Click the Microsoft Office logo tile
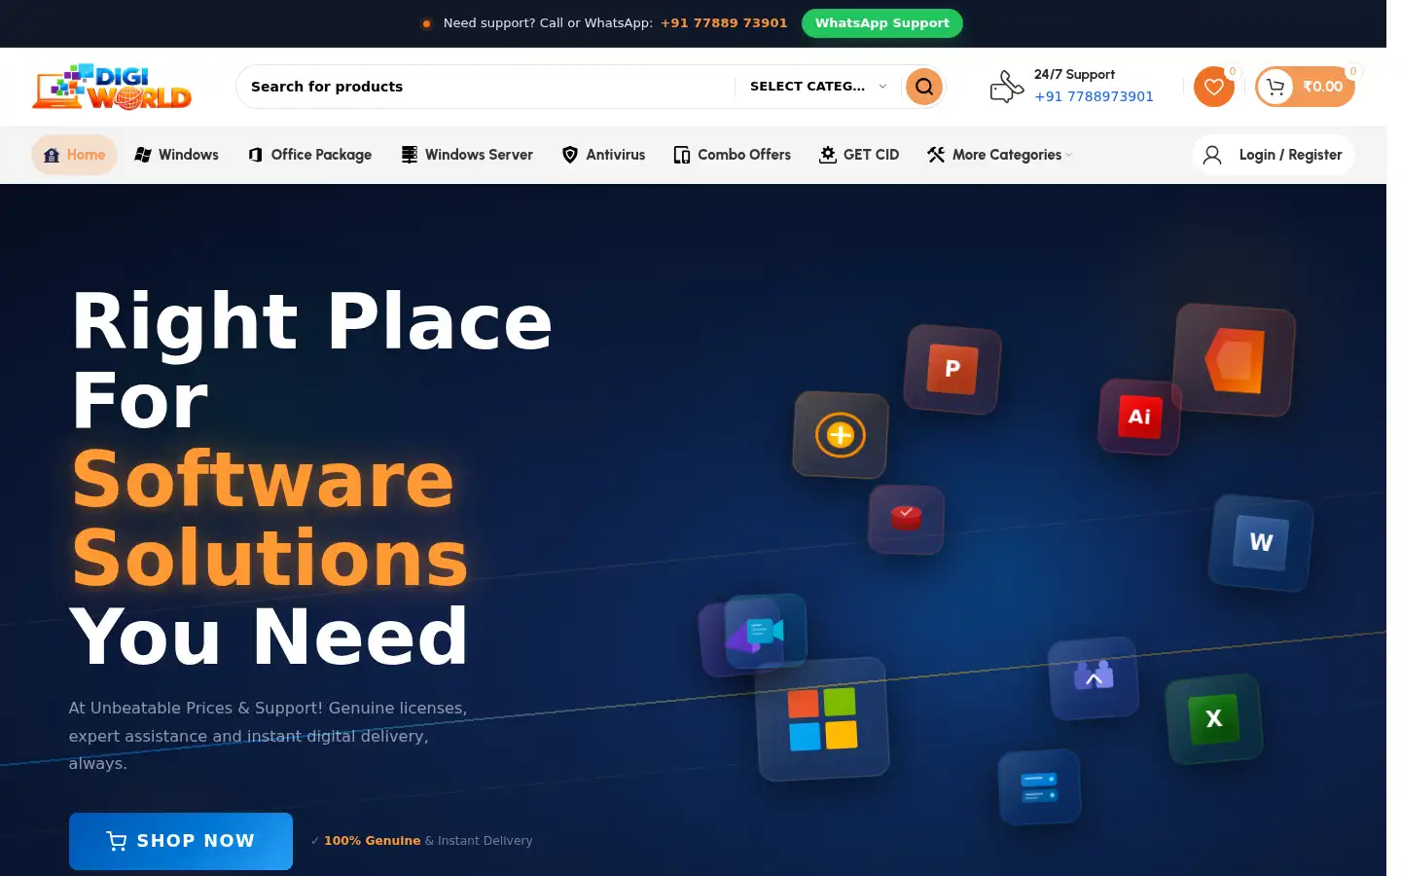Screen dimensions: 1401x876 [x=1235, y=359]
